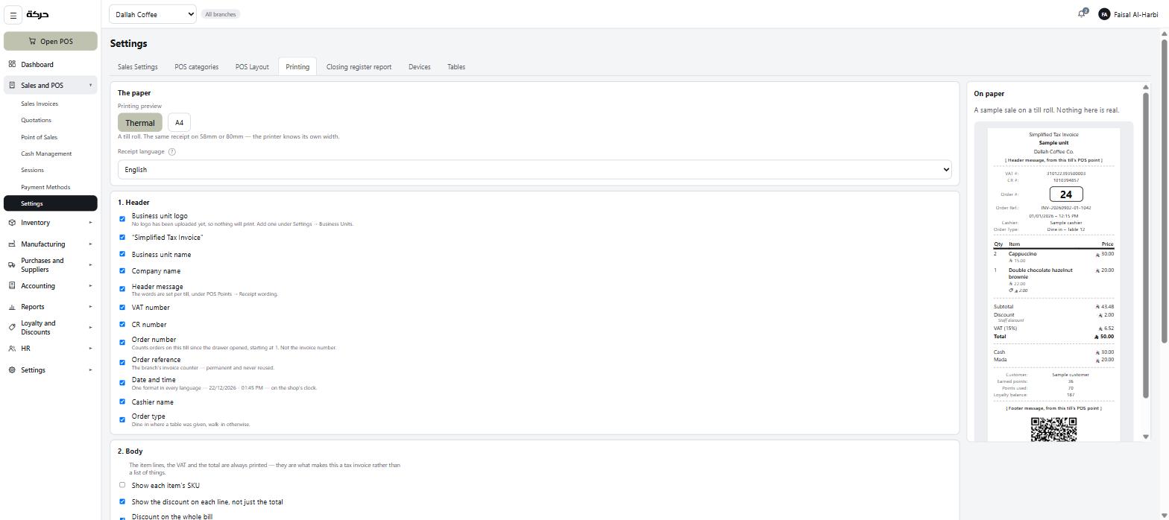The width and height of the screenshot is (1169, 520).
Task: Click the Inventory box icon
Action: coord(12,223)
